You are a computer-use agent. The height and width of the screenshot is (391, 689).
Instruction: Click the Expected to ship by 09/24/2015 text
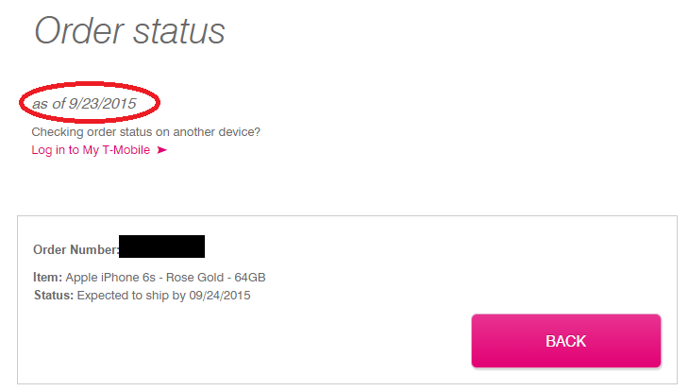(x=163, y=296)
